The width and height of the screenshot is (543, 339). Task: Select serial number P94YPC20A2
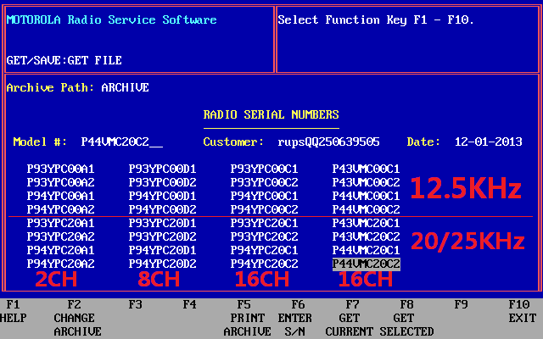[60, 264]
